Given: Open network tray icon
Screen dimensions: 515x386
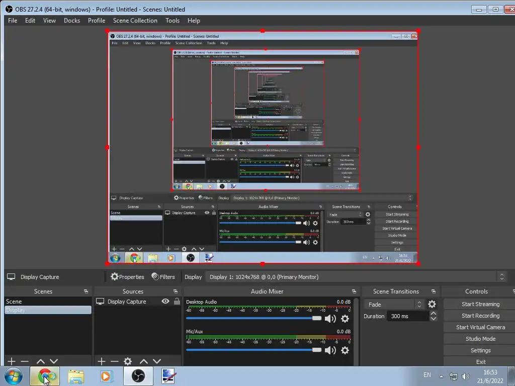Looking at the screenshot, I should (x=454, y=376).
